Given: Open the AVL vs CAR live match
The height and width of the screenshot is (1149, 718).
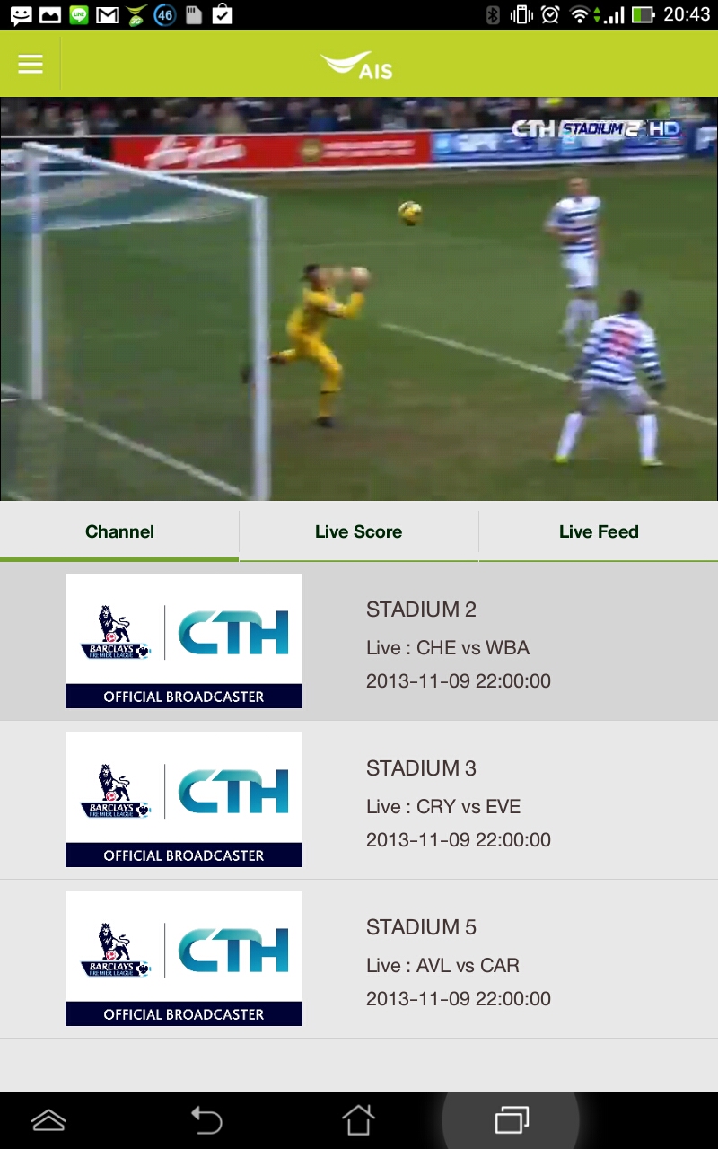Looking at the screenshot, I should 442,965.
